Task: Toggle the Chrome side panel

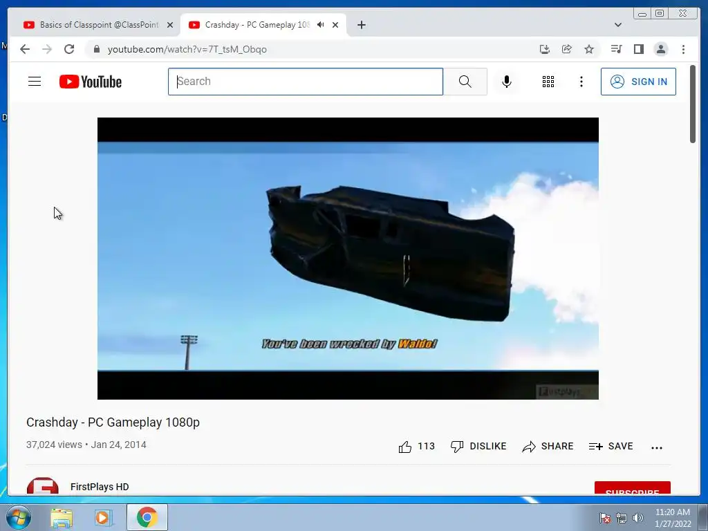Action: (638, 49)
